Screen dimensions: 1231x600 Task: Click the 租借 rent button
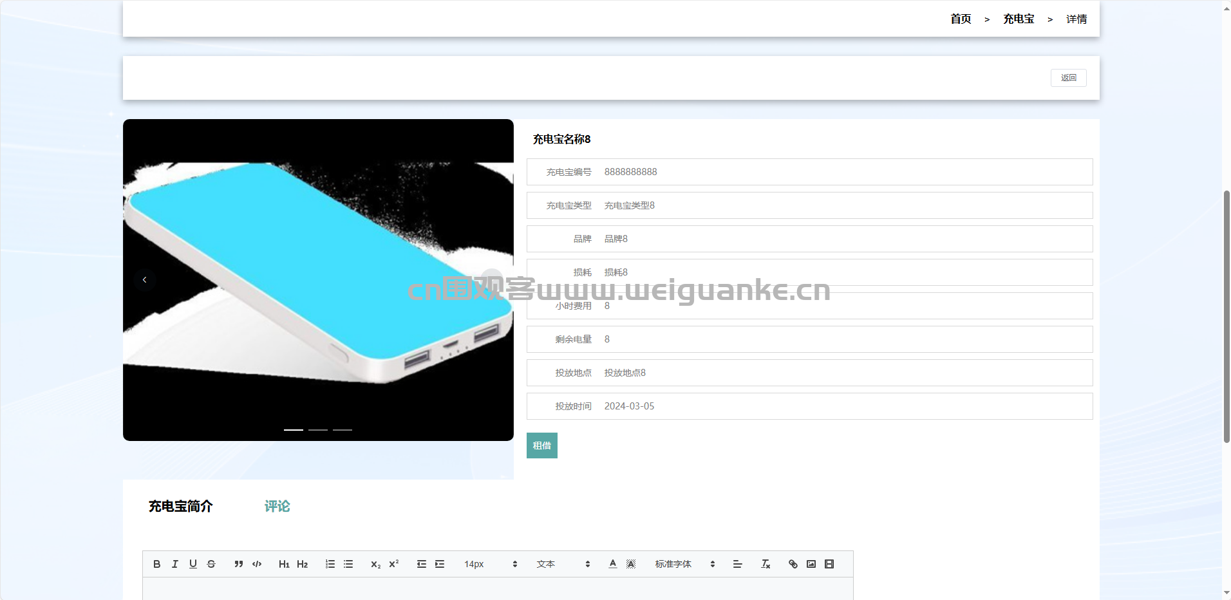541,445
